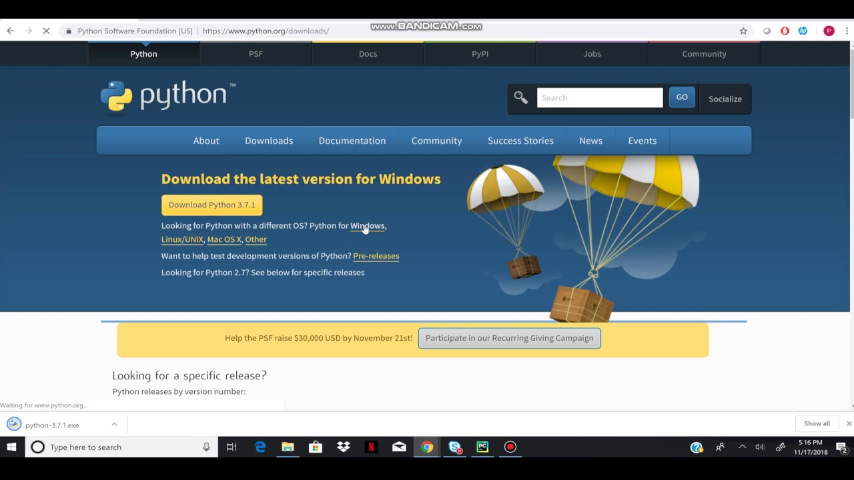
Task: Follow the Mac OS X link
Action: (x=224, y=239)
